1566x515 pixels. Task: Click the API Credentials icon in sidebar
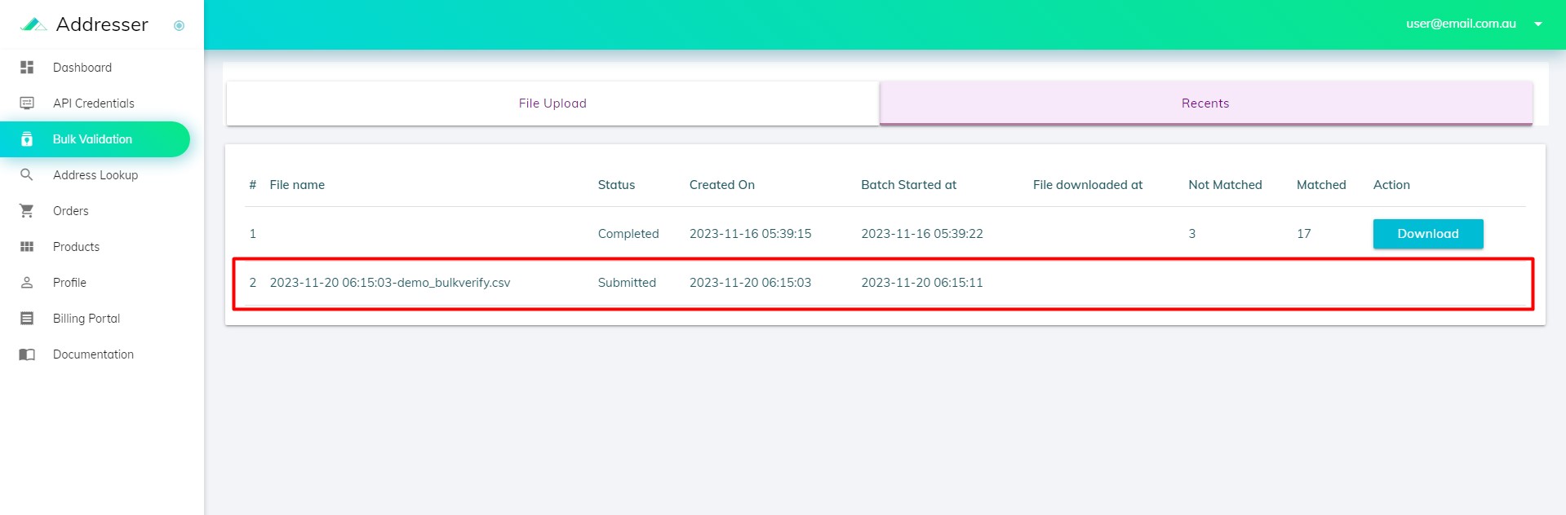click(x=27, y=103)
